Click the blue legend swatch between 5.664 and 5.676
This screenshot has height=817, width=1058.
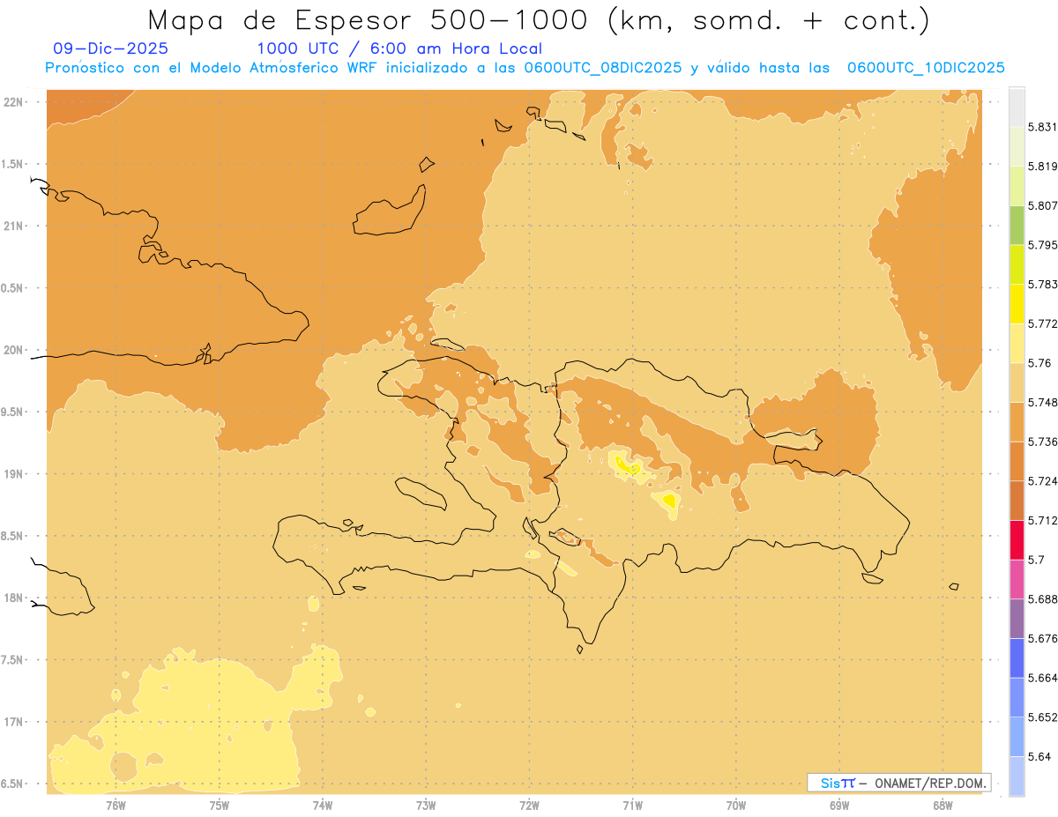(x=1017, y=657)
